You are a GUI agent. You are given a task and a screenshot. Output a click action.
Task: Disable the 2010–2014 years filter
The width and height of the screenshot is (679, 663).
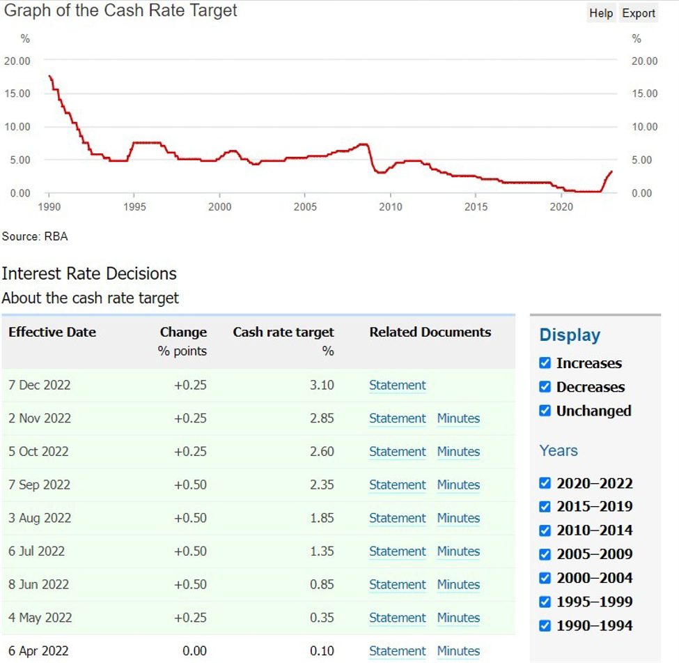click(x=545, y=530)
